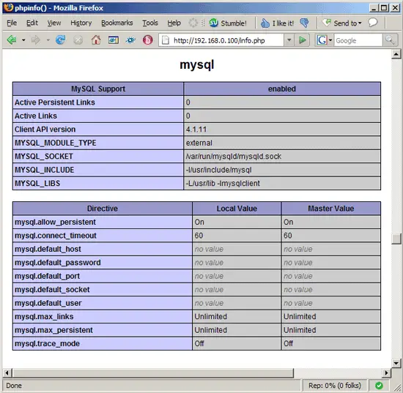Click the green Back arrow
The height and width of the screenshot is (393, 403).
[12, 40]
